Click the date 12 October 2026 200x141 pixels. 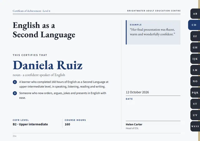pos(137,92)
